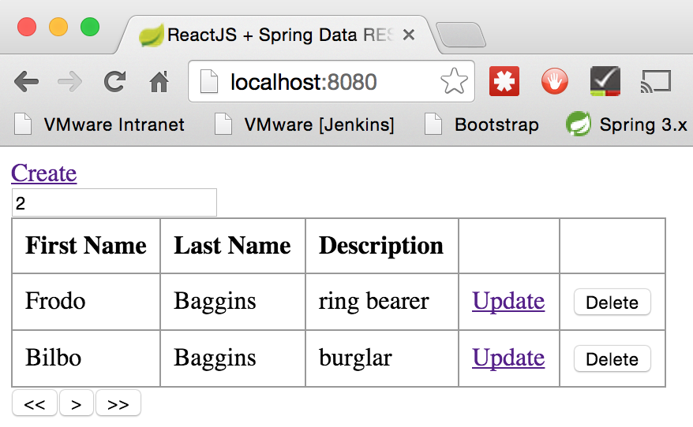Click the Cast screen icon

tap(656, 81)
